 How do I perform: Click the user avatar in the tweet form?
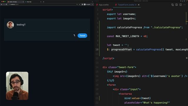(x=10, y=25)
